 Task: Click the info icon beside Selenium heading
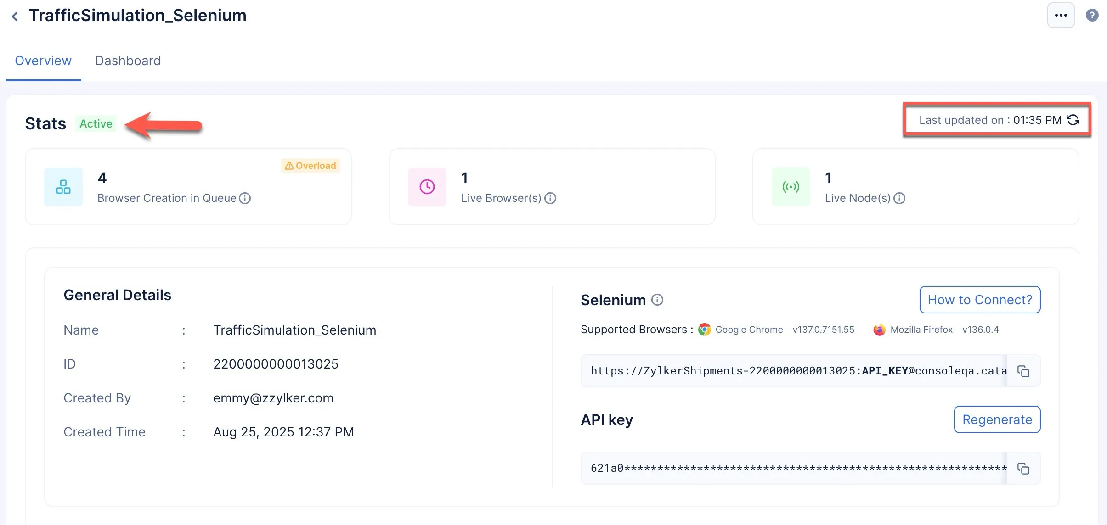(657, 300)
